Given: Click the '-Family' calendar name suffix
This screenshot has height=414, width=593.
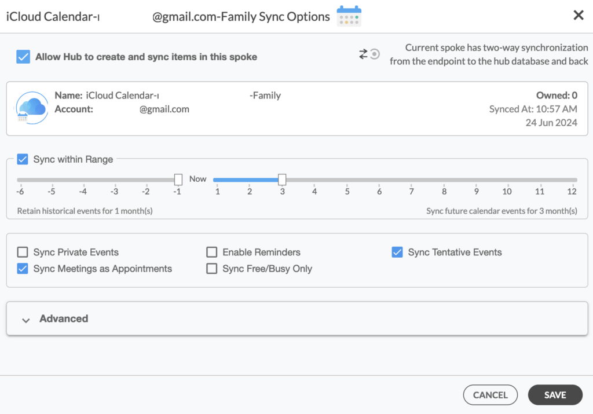Looking at the screenshot, I should 265,96.
